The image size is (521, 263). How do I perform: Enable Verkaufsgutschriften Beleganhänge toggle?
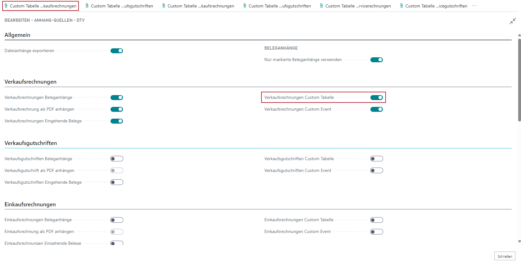pos(117,159)
